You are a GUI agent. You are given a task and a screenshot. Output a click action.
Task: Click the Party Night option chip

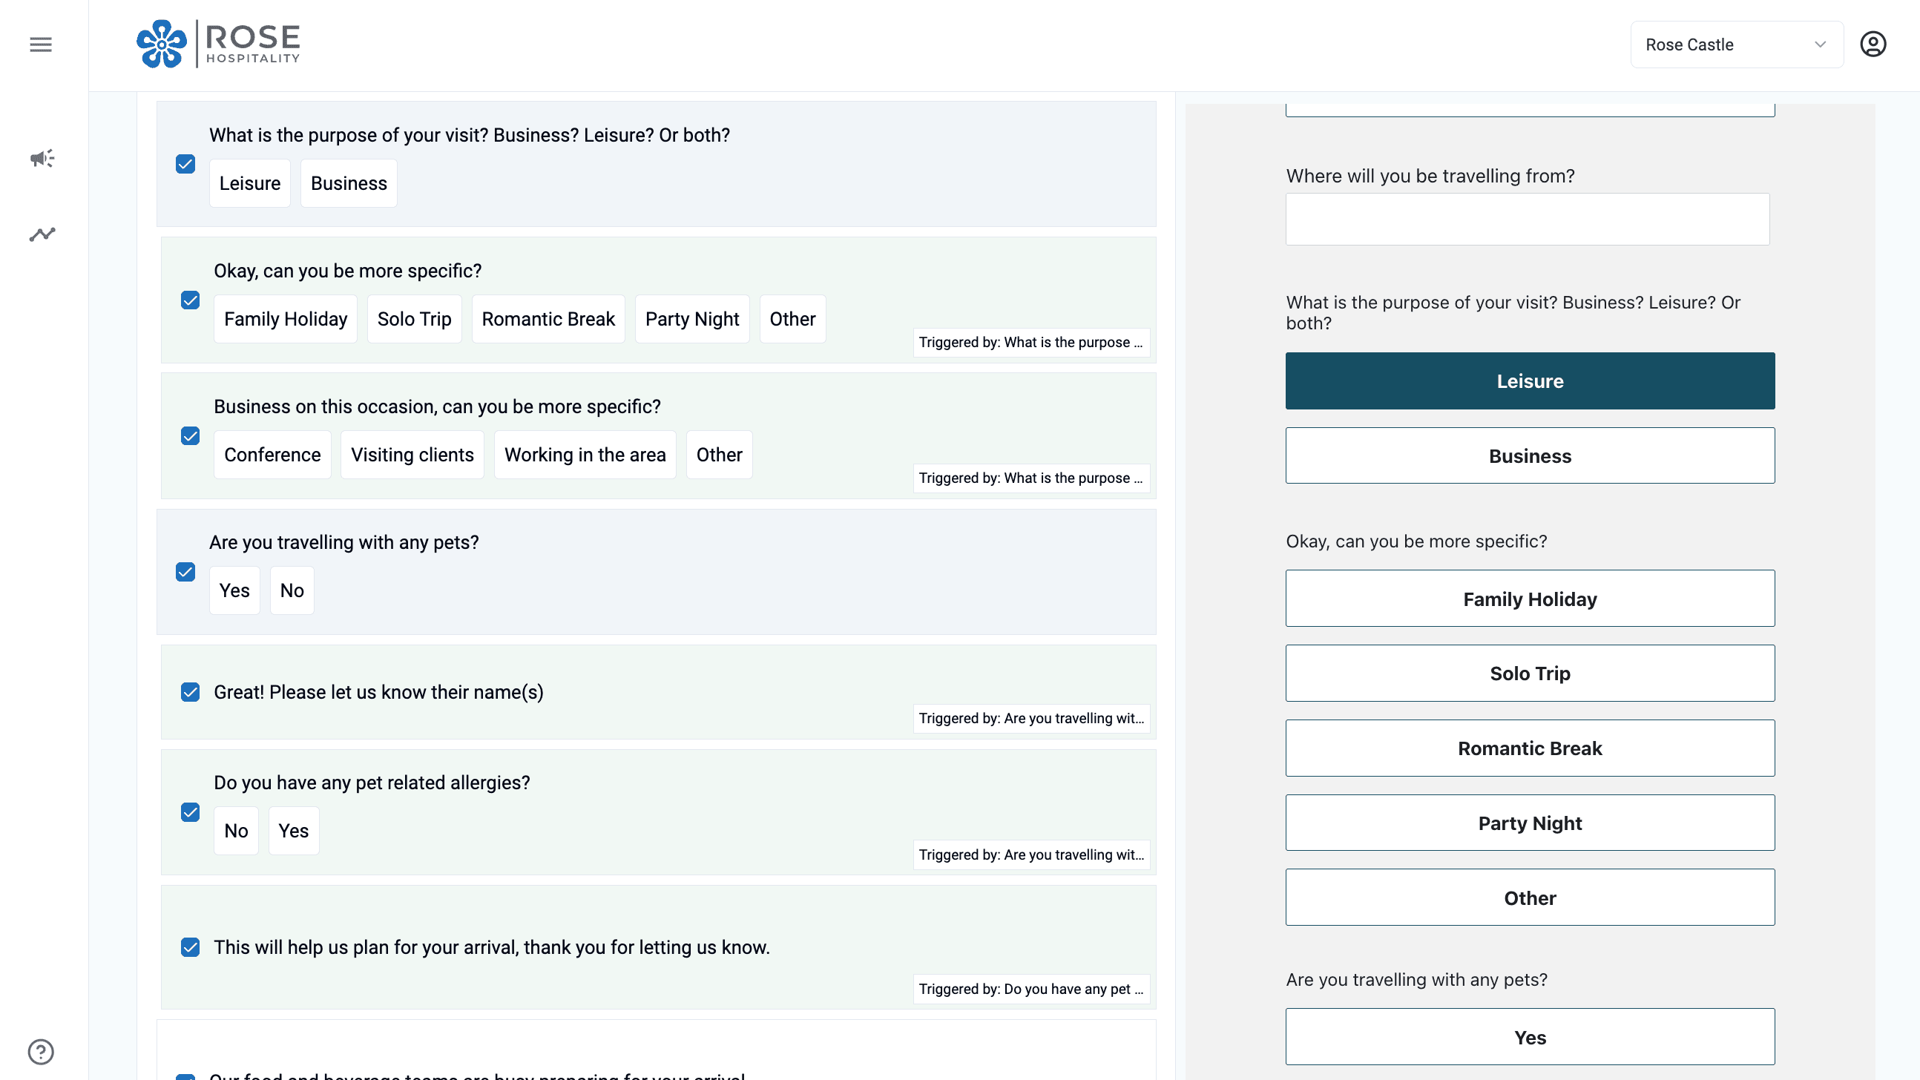point(691,319)
